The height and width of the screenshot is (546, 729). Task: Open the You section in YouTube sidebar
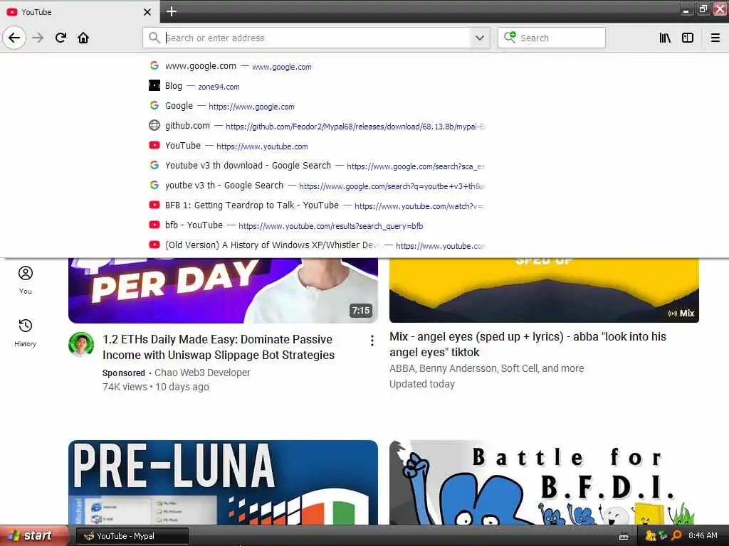point(26,280)
